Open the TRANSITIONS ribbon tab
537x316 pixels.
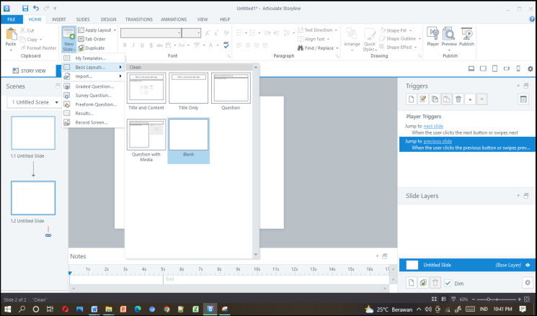(138, 19)
